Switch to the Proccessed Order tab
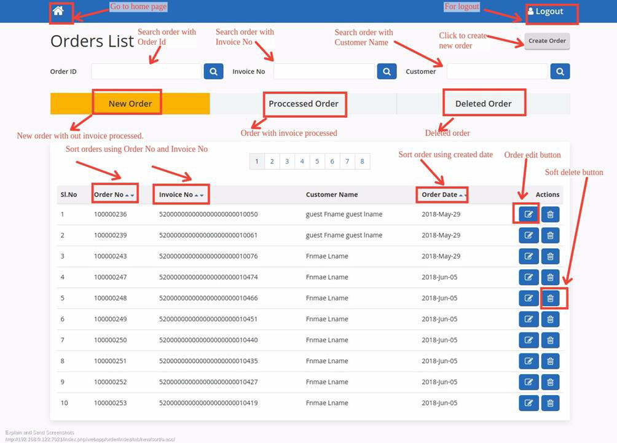Image resolution: width=617 pixels, height=443 pixels. coord(304,104)
